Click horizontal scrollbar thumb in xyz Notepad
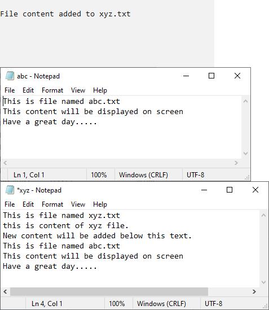The image size is (269, 310). [x=109, y=291]
